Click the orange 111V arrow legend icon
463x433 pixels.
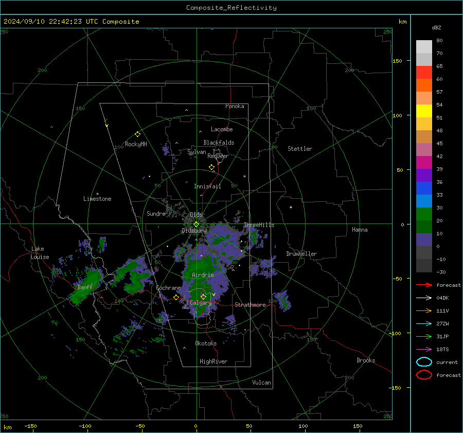coord(424,310)
